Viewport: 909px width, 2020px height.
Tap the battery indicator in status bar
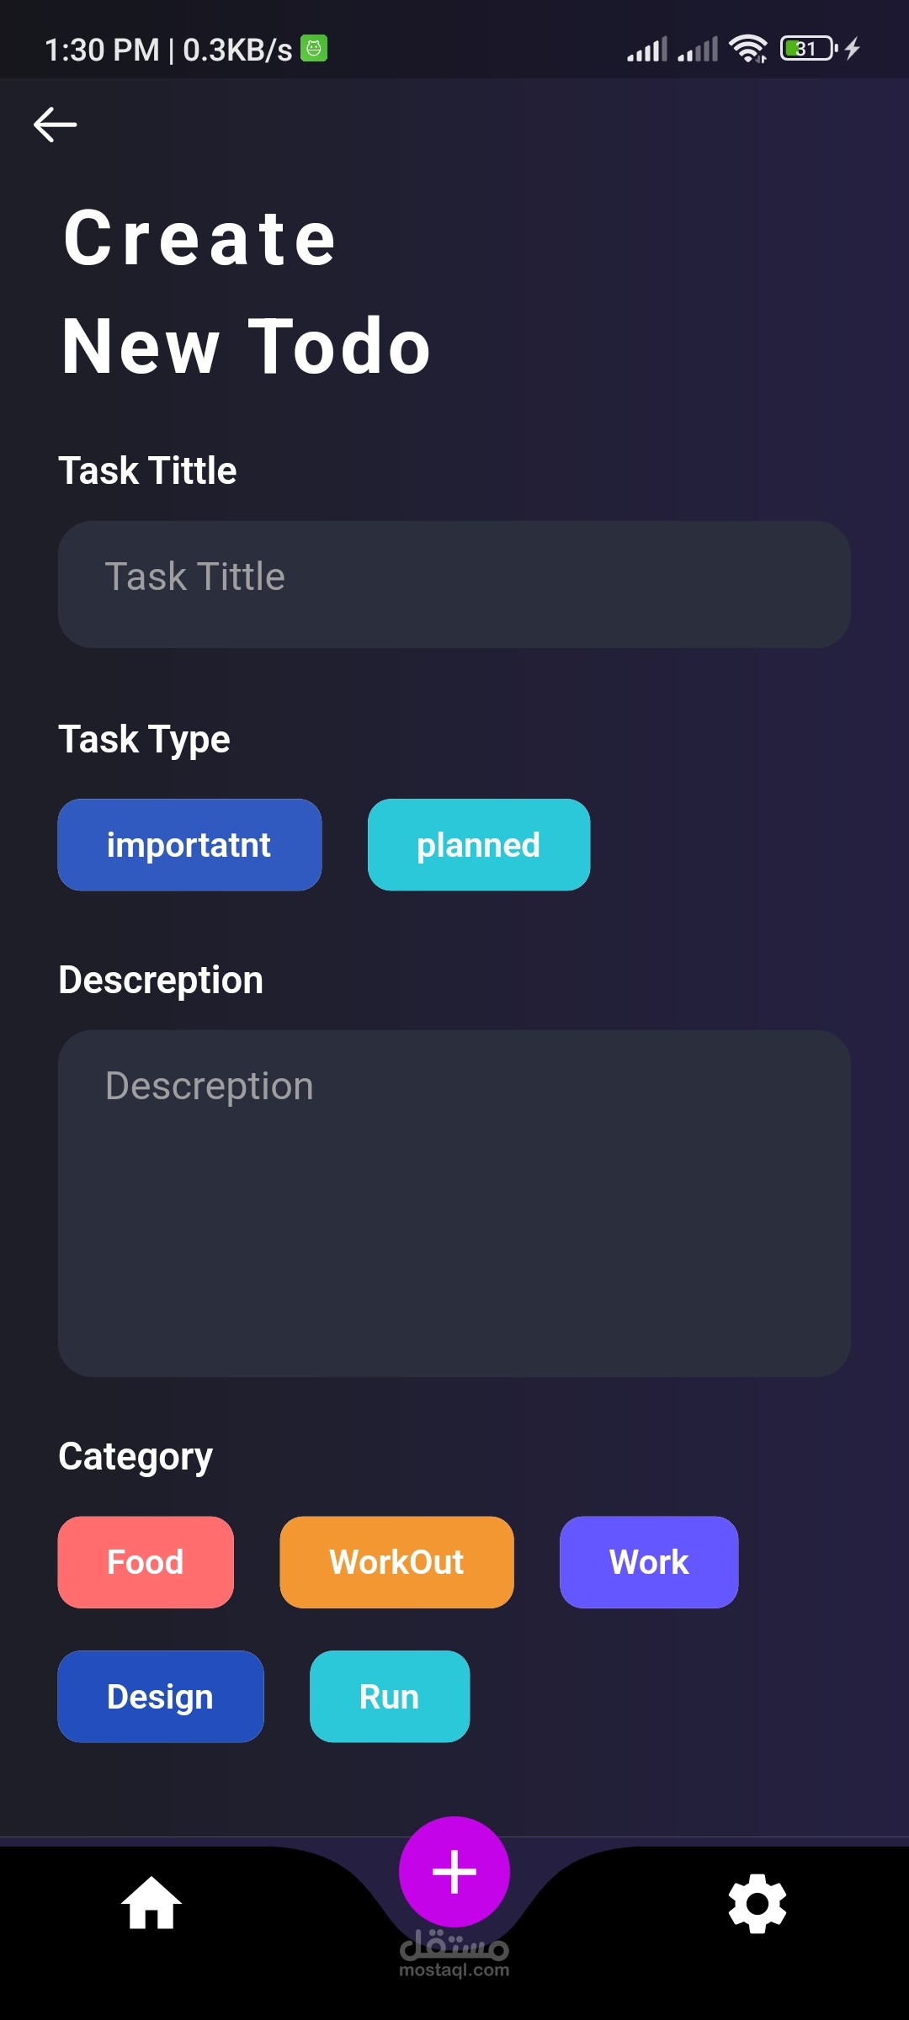tap(808, 49)
